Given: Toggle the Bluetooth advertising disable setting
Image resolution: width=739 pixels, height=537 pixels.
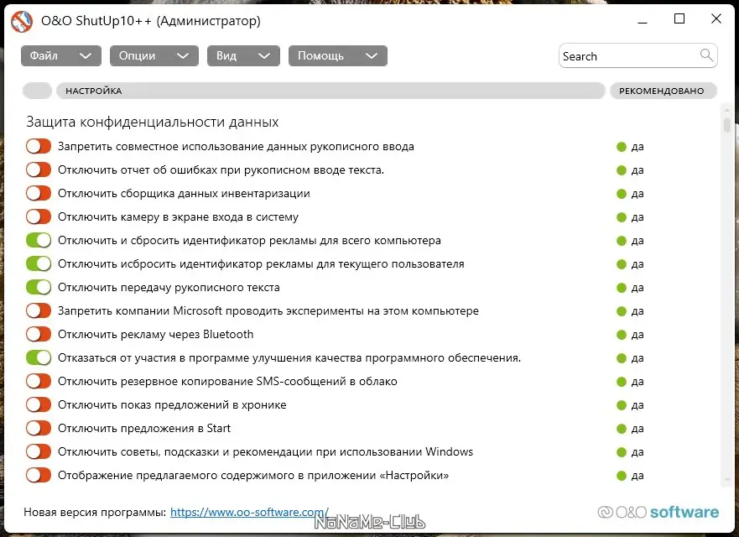Looking at the screenshot, I should (x=38, y=334).
